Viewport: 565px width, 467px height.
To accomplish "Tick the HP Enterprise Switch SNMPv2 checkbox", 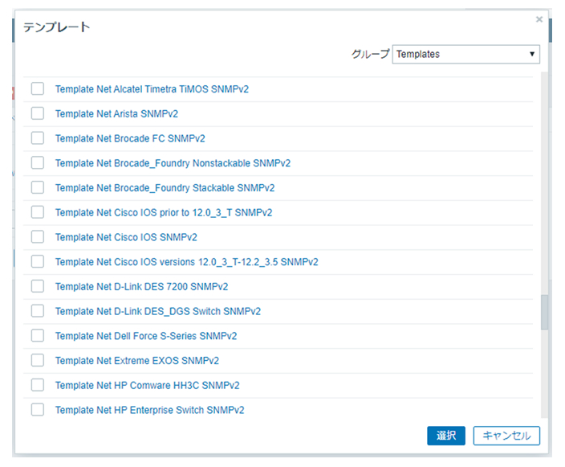I will point(38,410).
